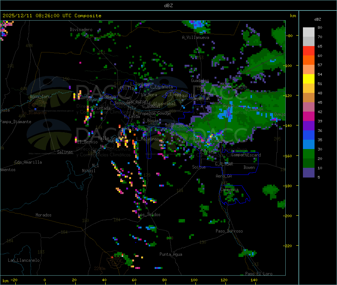Click the red 60–65 dBZ legend swatch
Image resolution: width=337 pixels, height=285 pixels.
tap(309, 51)
